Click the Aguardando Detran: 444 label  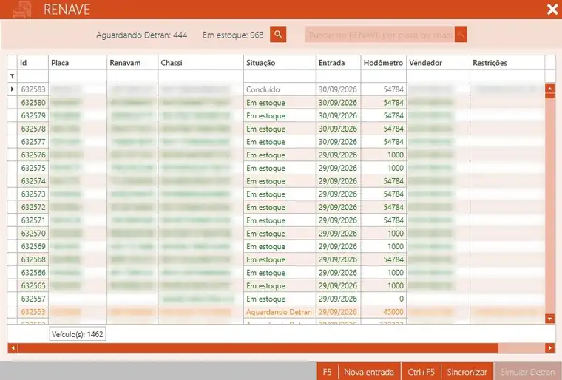pos(141,35)
